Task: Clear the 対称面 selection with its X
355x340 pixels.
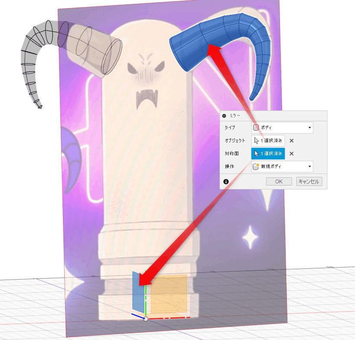Action: click(x=292, y=154)
